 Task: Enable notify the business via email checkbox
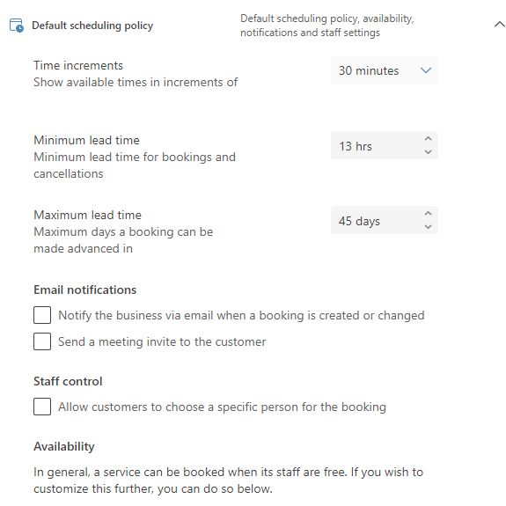(42, 315)
